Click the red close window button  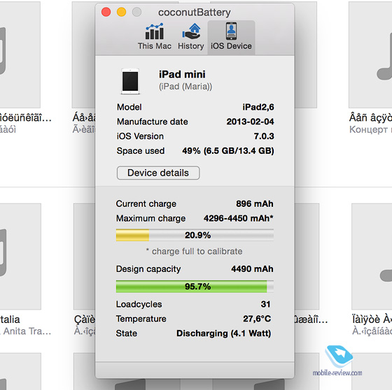[x=106, y=12]
